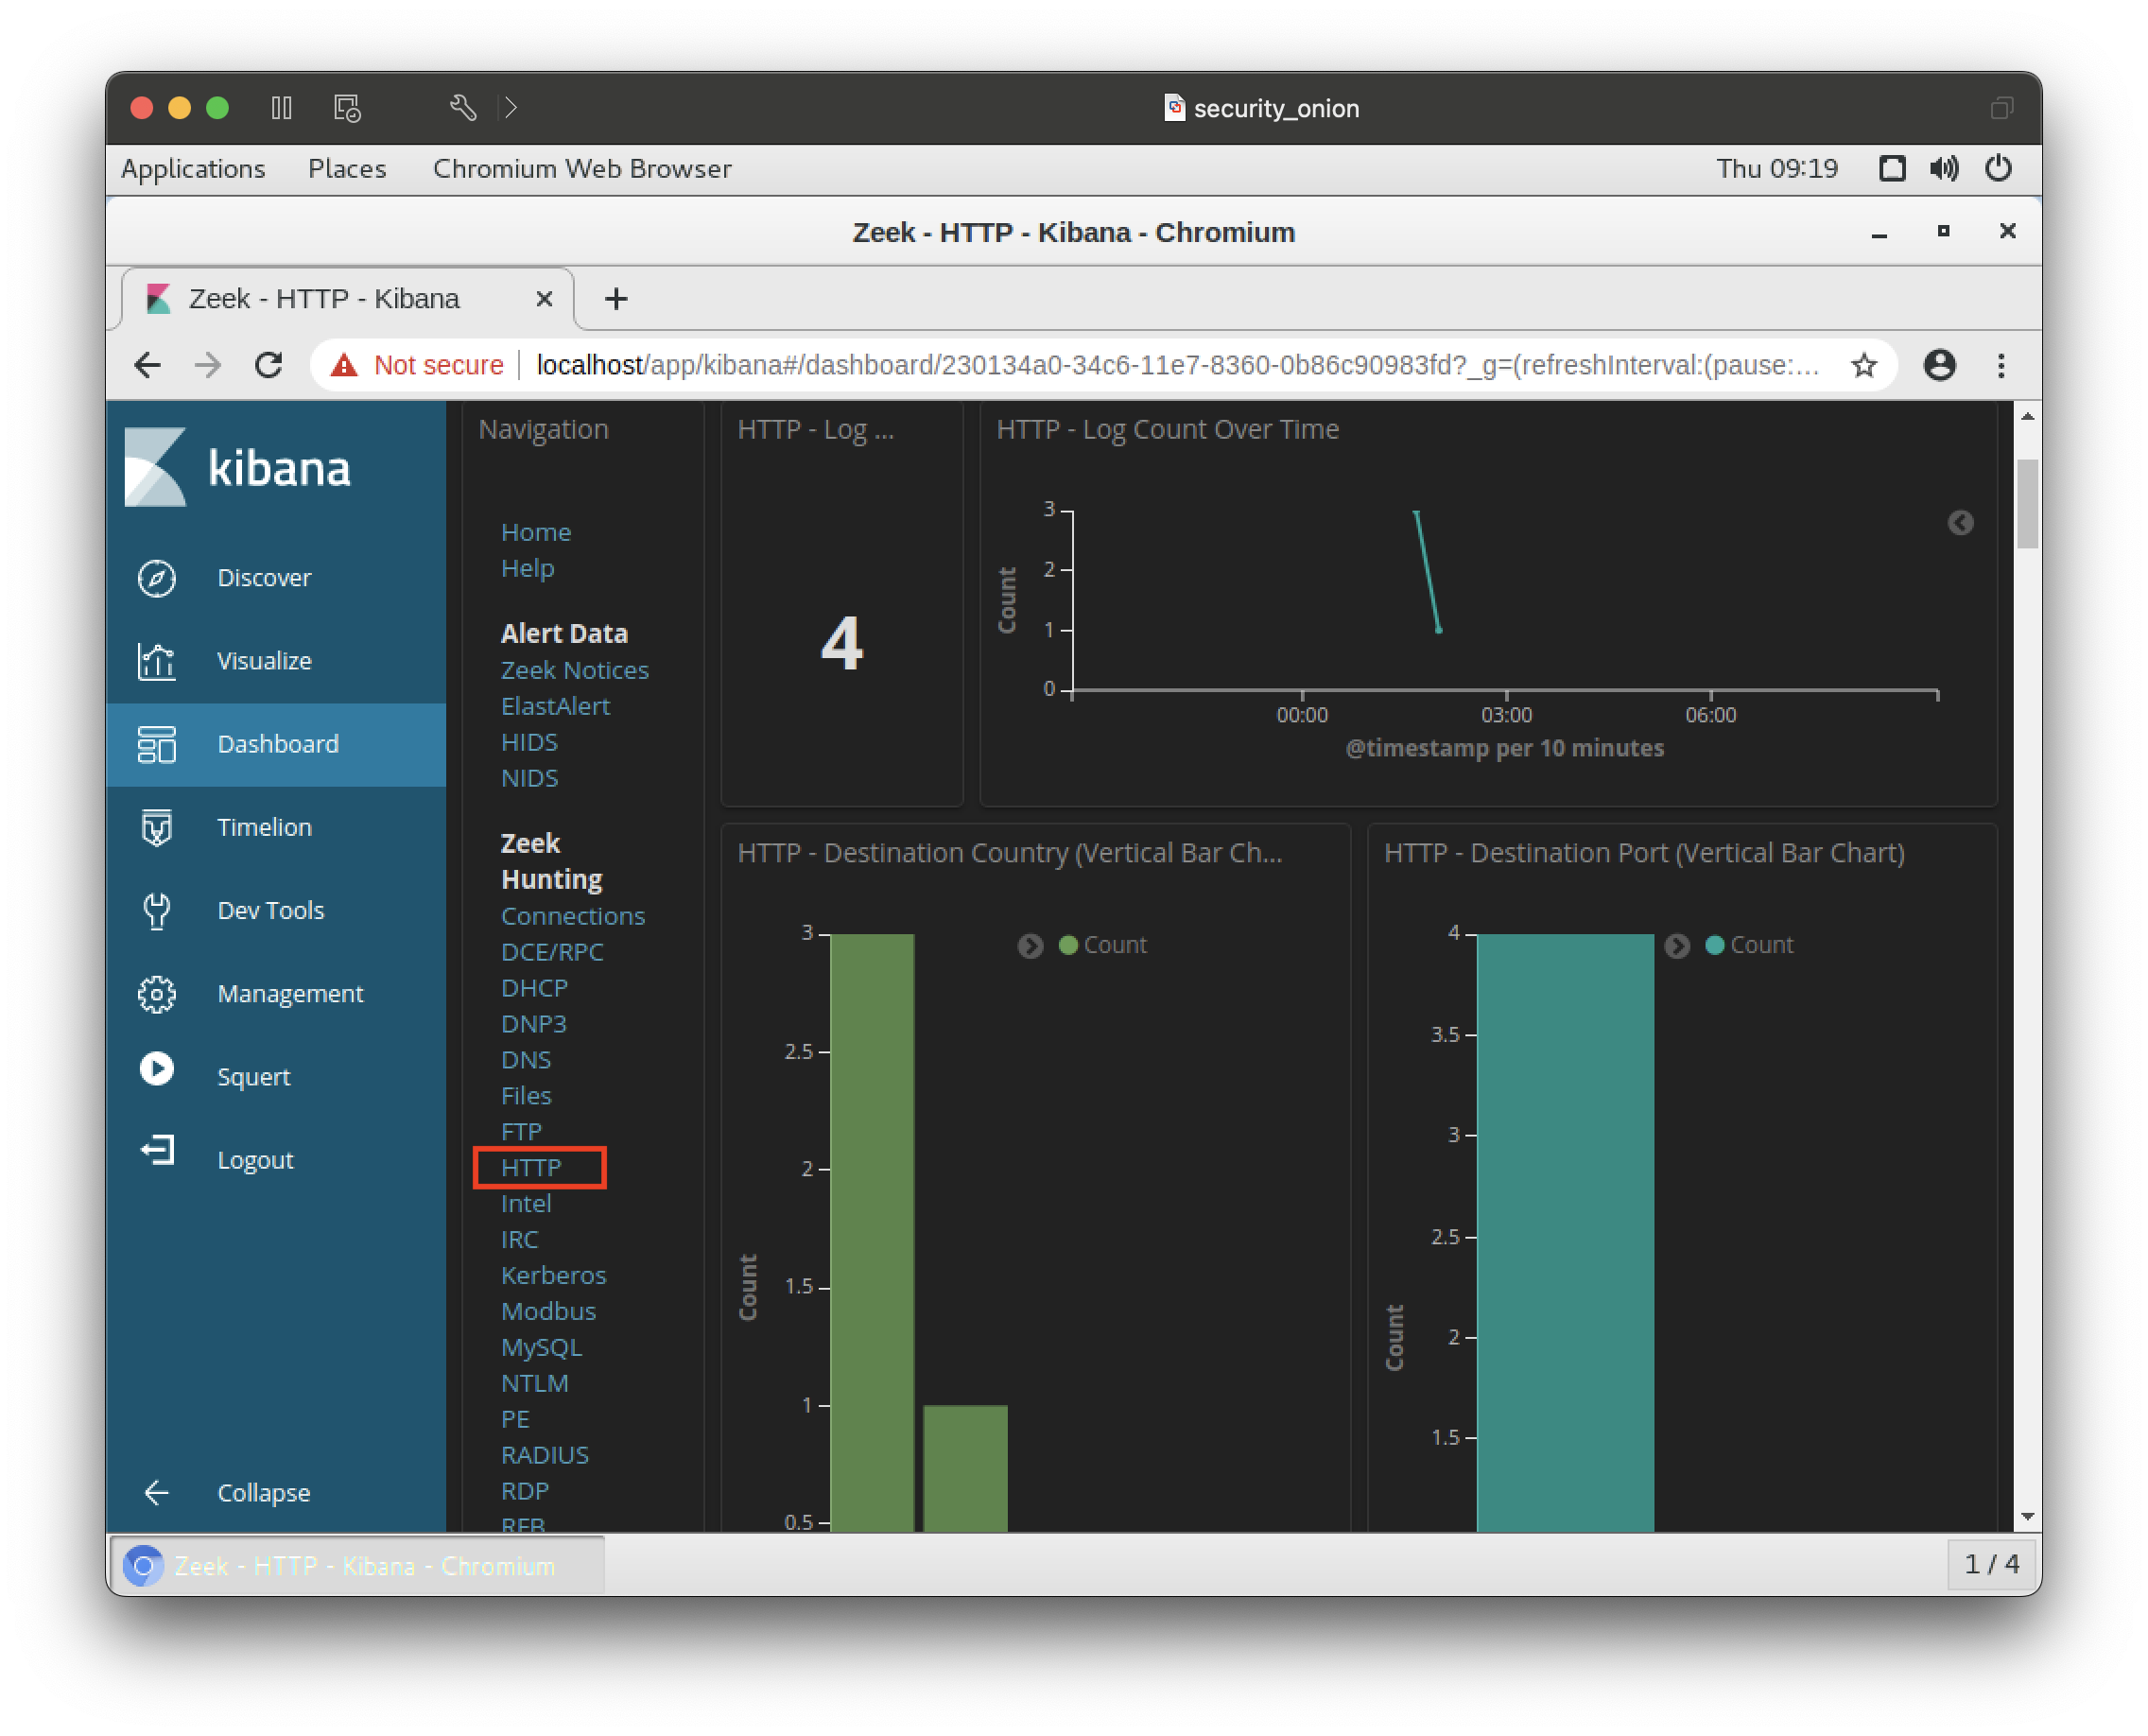This screenshot has width=2148, height=1736.
Task: Click the Timelion menu label
Action: tap(264, 827)
